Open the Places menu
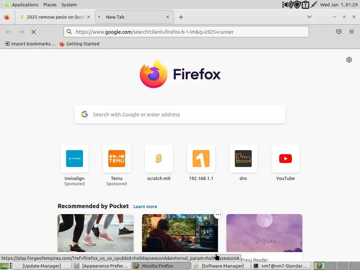 pyautogui.click(x=50, y=5)
